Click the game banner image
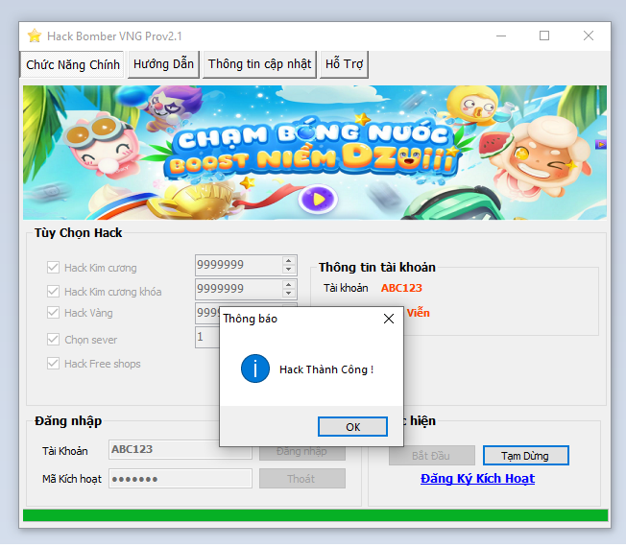This screenshot has height=547, width=626. pyautogui.click(x=315, y=153)
